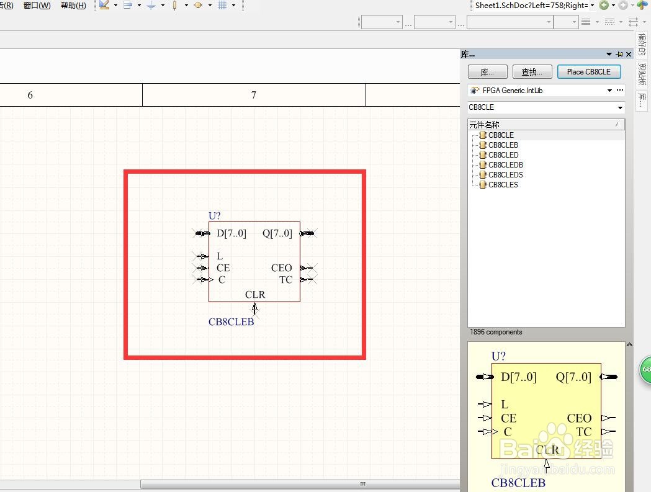Click the U? designator on the schematic
The width and height of the screenshot is (651, 492).
(215, 216)
